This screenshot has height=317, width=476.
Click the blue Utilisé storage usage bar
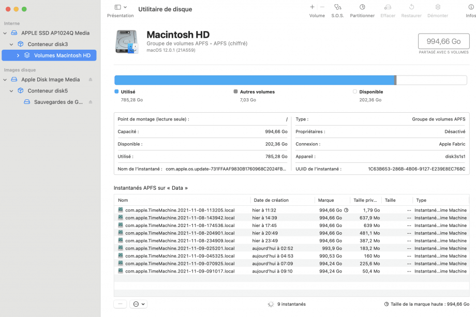coord(254,80)
